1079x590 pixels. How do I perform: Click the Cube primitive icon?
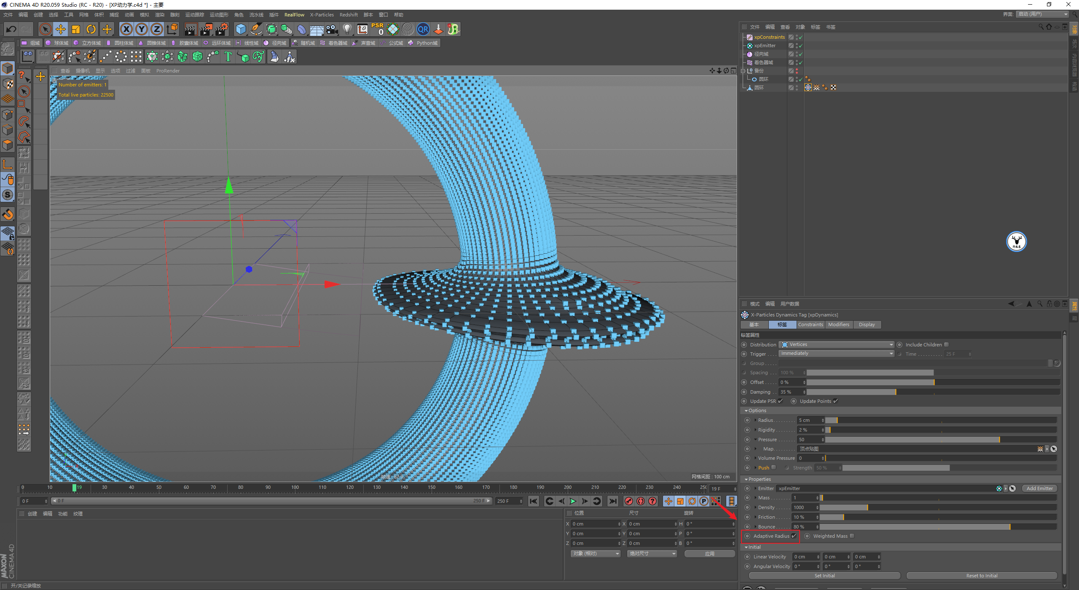tap(241, 29)
